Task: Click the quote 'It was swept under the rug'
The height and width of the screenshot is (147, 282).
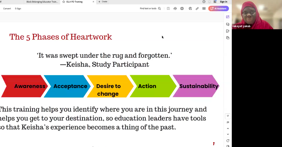Action: pyautogui.click(x=104, y=55)
